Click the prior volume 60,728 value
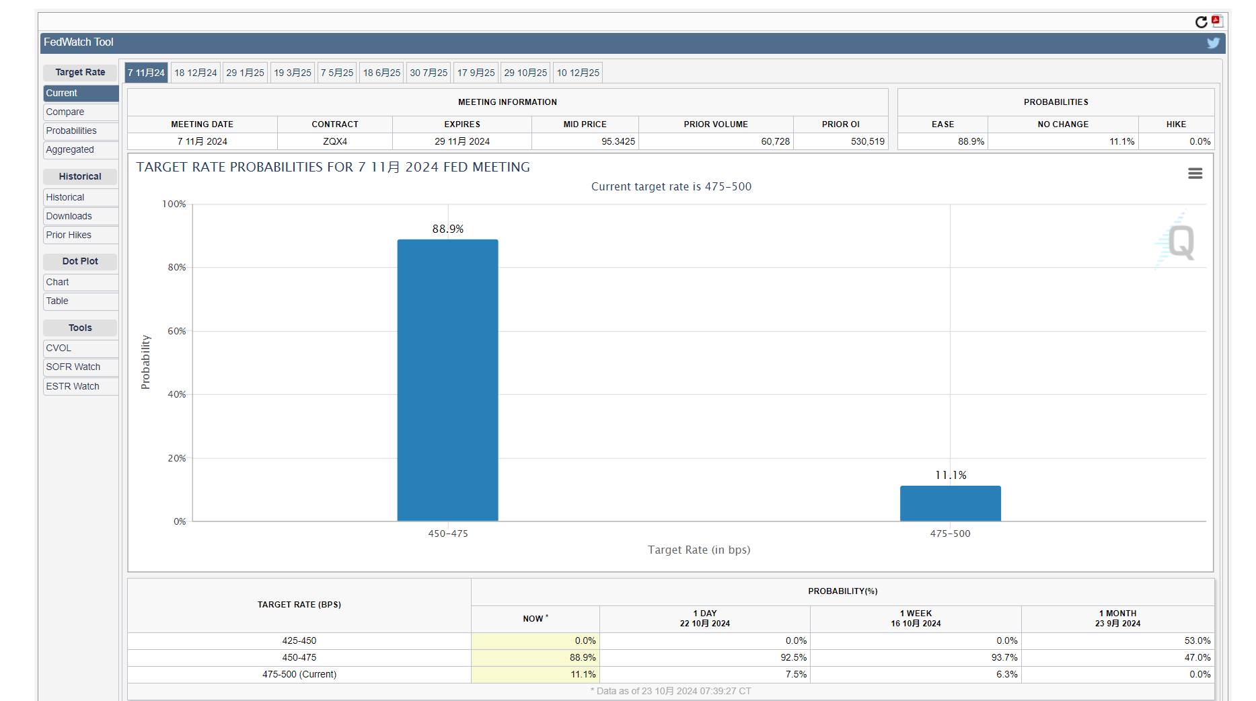This screenshot has width=1256, height=701. (x=716, y=142)
